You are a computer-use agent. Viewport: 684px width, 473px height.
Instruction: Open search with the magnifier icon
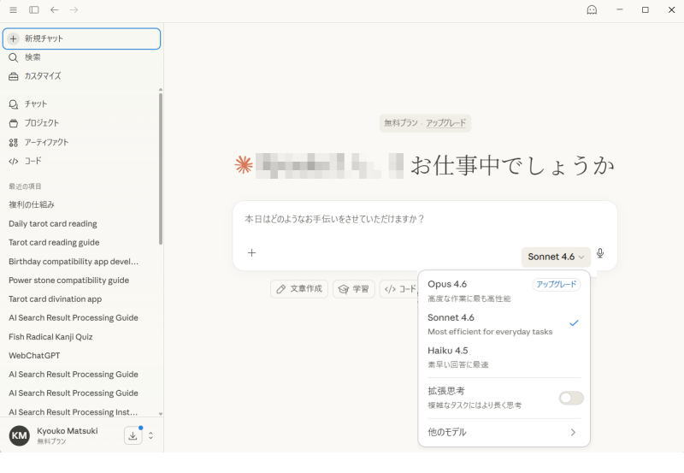[x=14, y=57]
